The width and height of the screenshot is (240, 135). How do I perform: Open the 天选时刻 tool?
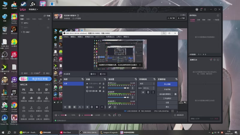[x=46, y=91]
